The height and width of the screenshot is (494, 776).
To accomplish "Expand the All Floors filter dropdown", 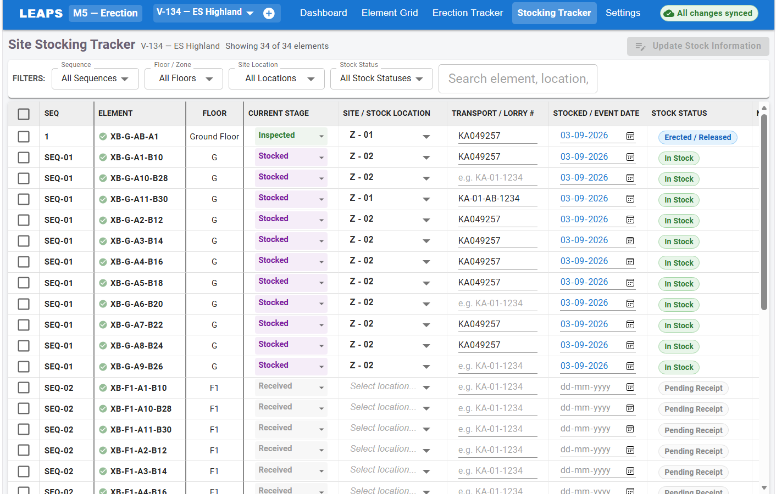I will tap(184, 78).
